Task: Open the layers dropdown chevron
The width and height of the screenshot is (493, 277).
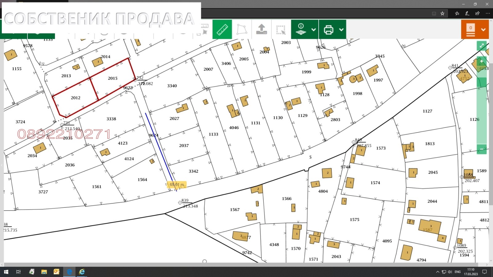Action: coord(314,29)
